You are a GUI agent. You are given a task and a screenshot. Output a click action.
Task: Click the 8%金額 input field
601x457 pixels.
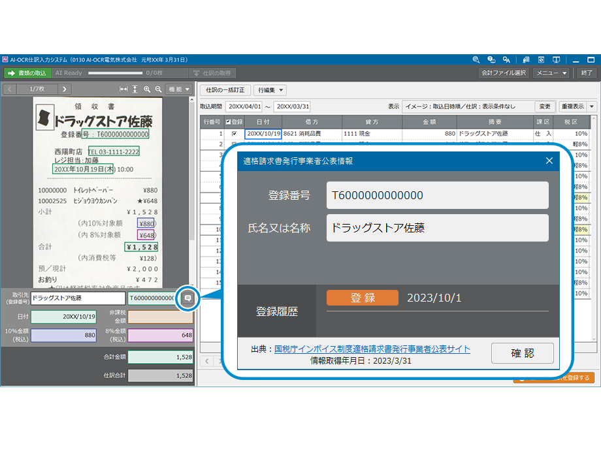[x=161, y=335]
